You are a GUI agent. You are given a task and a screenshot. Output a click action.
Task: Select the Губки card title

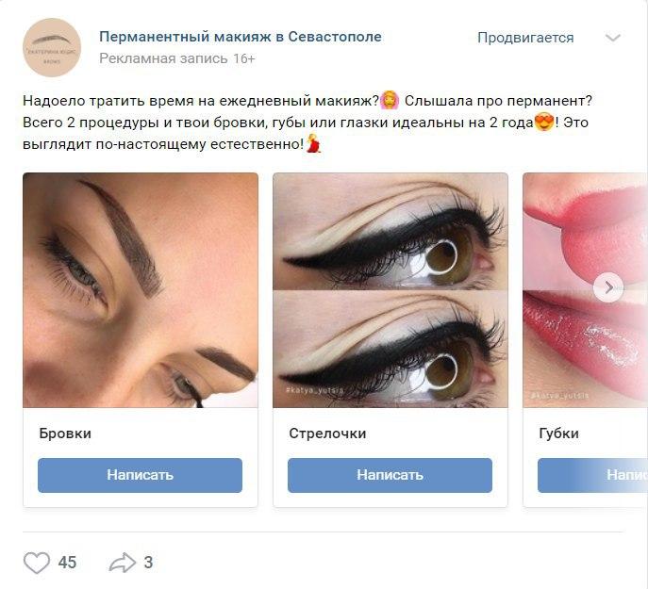[558, 434]
